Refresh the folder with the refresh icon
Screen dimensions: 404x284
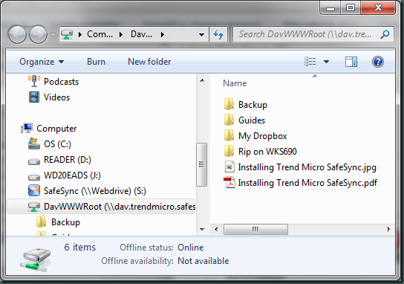pyautogui.click(x=218, y=34)
